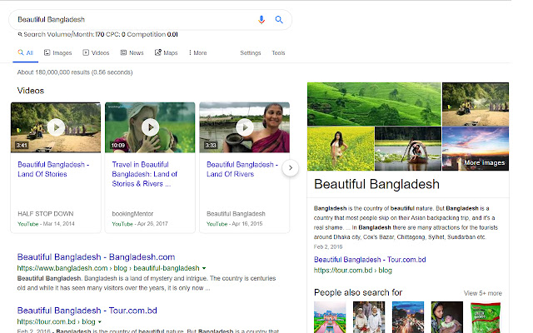Image resolution: width=533 pixels, height=333 pixels.
Task: Open the city night traffic related thumbnail
Action: tap(408, 317)
